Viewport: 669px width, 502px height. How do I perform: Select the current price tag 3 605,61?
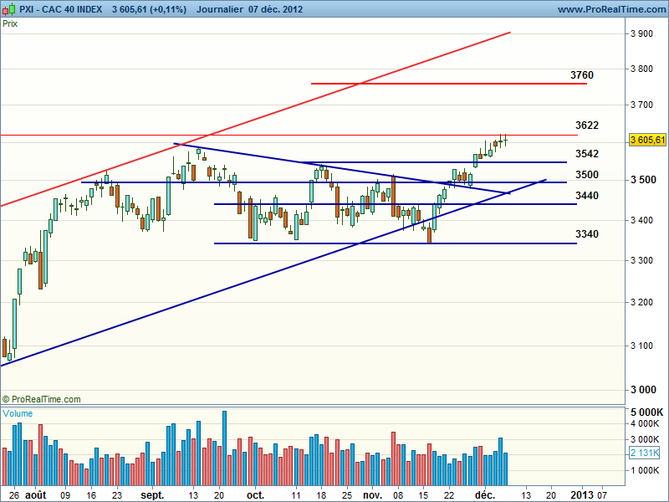coord(647,139)
